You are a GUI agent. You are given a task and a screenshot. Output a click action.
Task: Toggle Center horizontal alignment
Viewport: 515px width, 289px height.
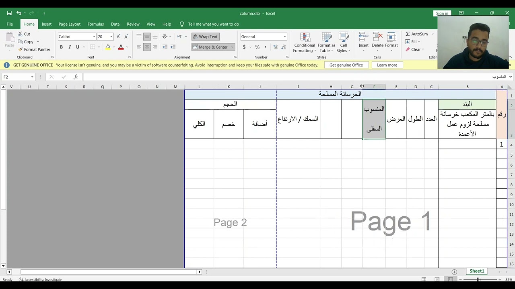click(x=147, y=47)
